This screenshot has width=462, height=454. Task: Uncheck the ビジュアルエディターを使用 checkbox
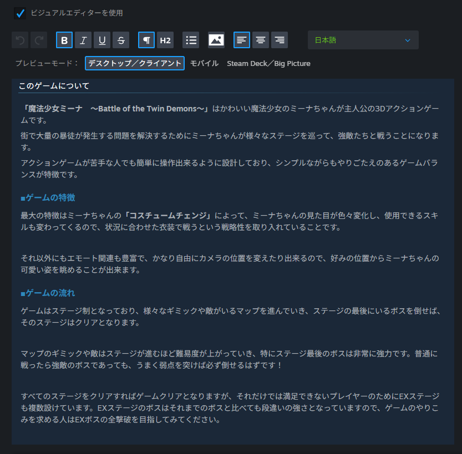tap(20, 13)
